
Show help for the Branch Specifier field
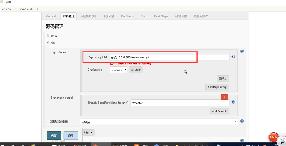(233, 102)
